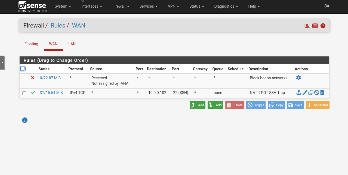This screenshot has height=175, width=348.
Task: Open states link 0/22.87 MiB
Action: point(50,78)
